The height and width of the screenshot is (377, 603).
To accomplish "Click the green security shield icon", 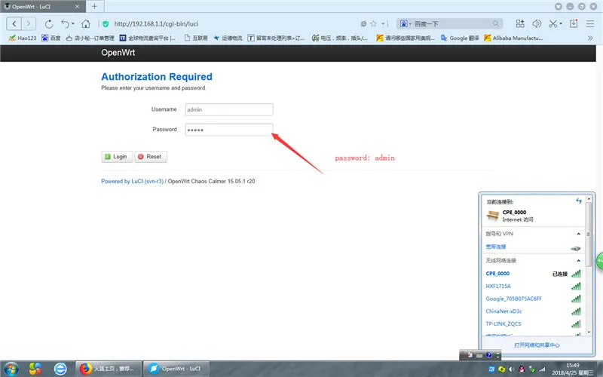I will click(x=106, y=24).
